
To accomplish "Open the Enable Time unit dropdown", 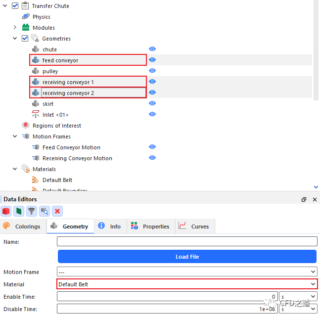I will pos(298,296).
